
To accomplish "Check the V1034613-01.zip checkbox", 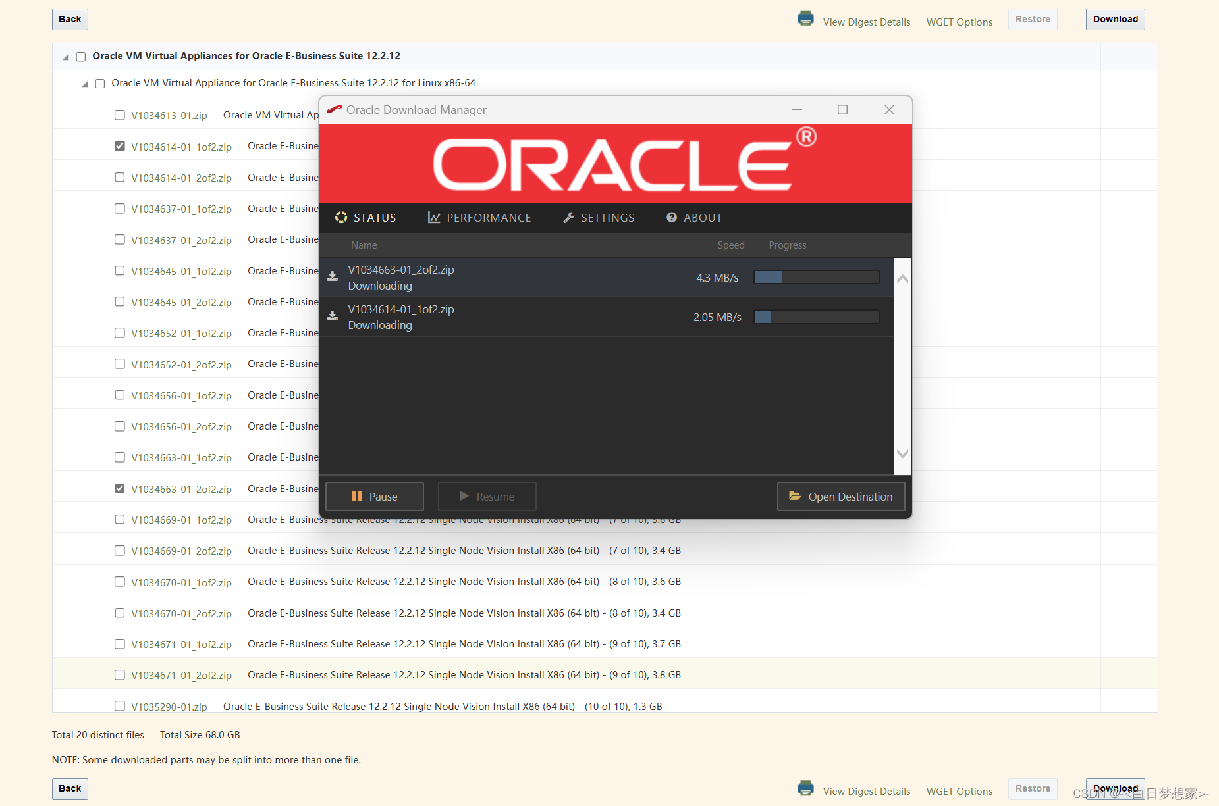I will [119, 114].
